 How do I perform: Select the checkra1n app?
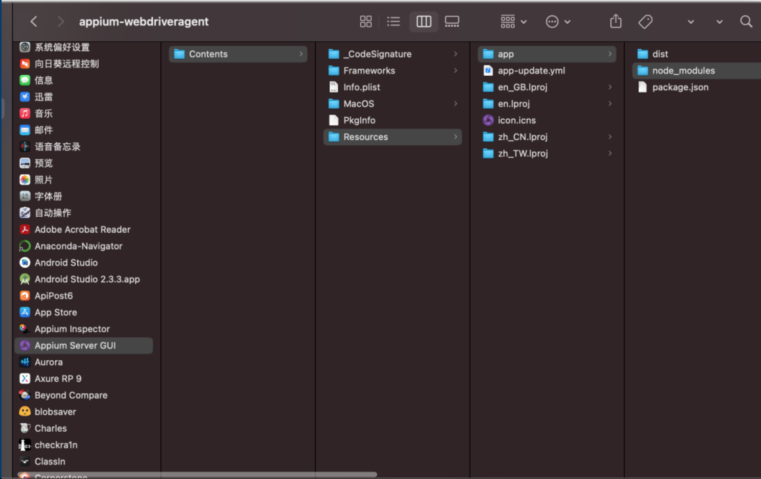[83, 445]
